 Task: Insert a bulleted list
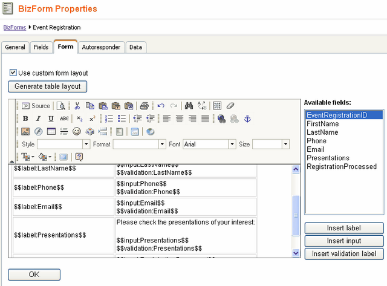click(122, 119)
